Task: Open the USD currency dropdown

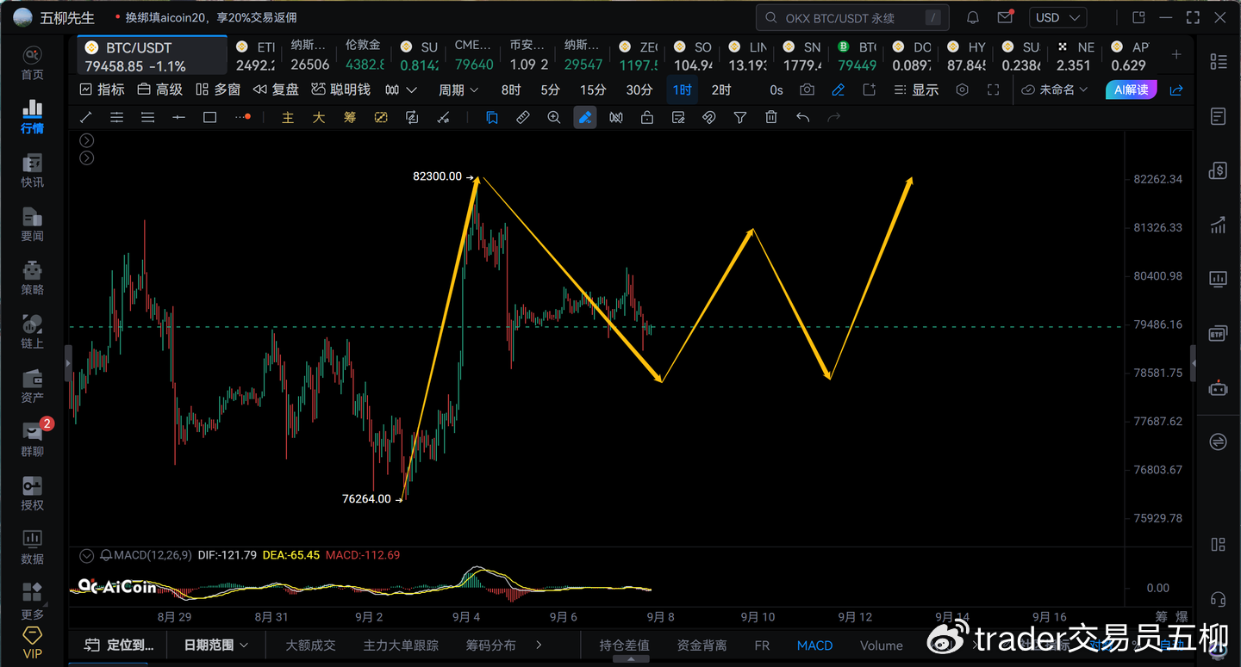Action: pos(1058,17)
